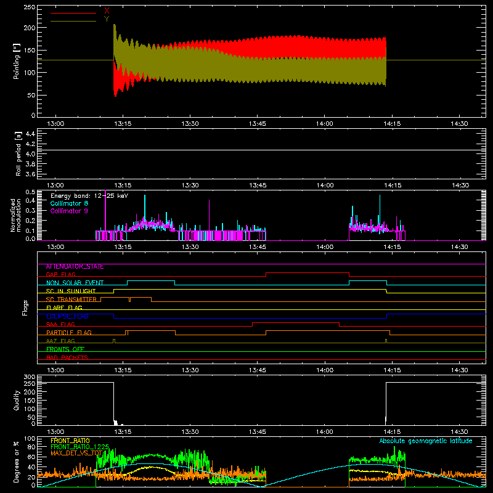This screenshot has width=493, height=493.
Task: Click the 'Flags' vertical axis title
Action: click(25, 308)
